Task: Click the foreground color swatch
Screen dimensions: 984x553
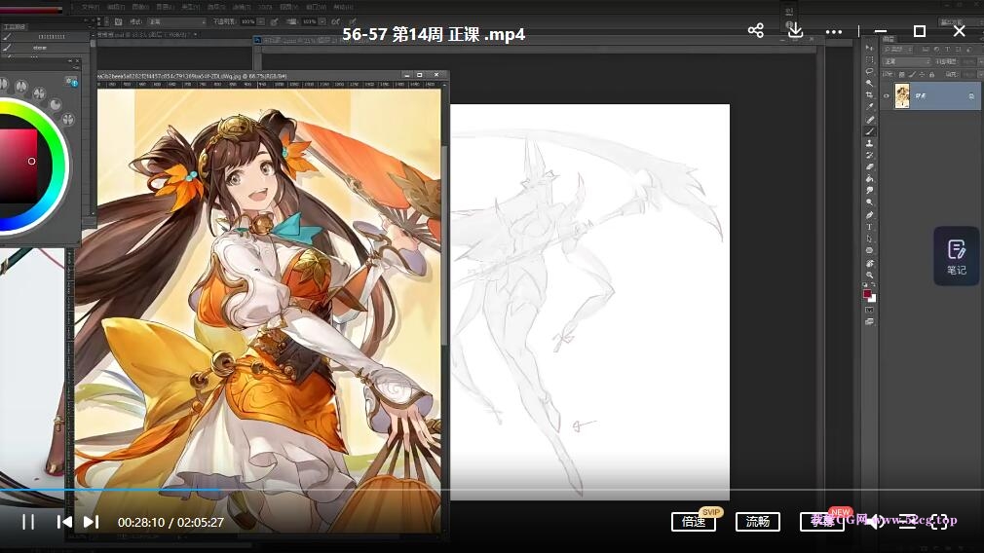Action: (867, 293)
